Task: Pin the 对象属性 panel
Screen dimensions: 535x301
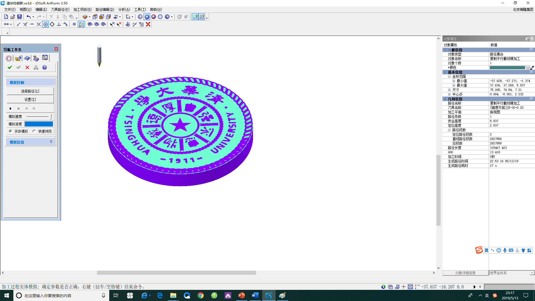Action: [x=527, y=39]
